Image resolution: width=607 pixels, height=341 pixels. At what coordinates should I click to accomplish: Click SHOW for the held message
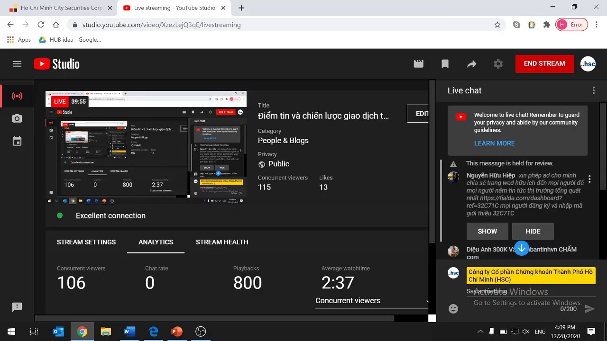(487, 231)
